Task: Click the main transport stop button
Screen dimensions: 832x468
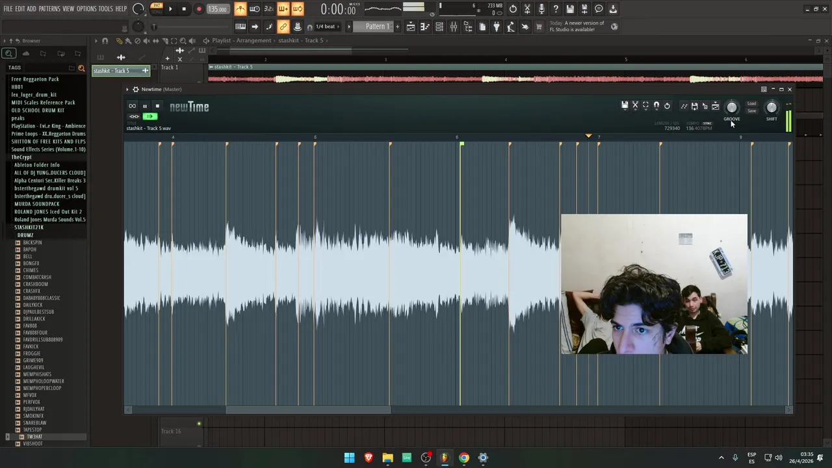Action: (x=184, y=9)
